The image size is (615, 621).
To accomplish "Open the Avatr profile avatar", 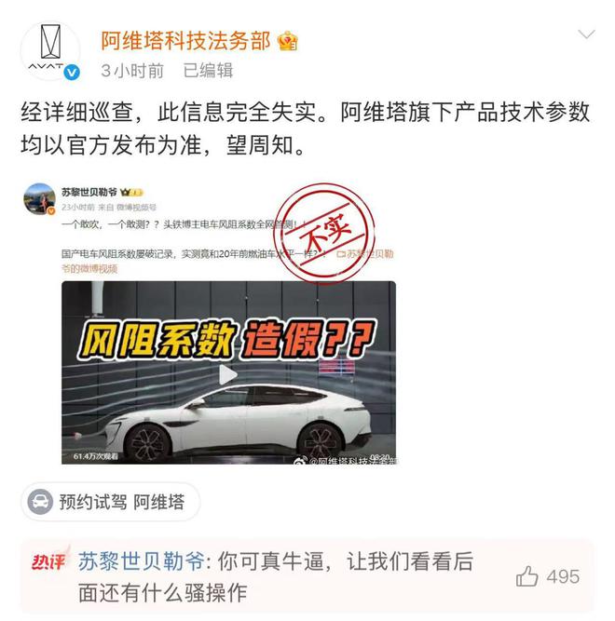I will [x=50, y=50].
